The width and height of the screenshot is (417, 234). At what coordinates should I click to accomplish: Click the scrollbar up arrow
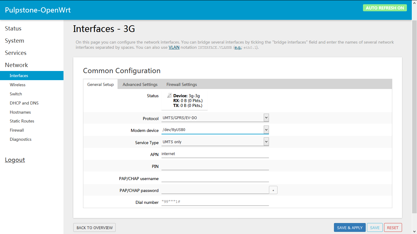415,3
